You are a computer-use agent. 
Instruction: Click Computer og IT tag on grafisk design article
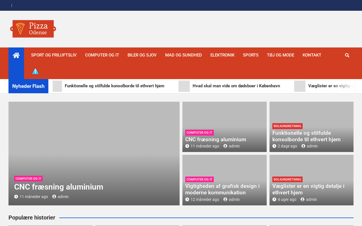coord(199,179)
